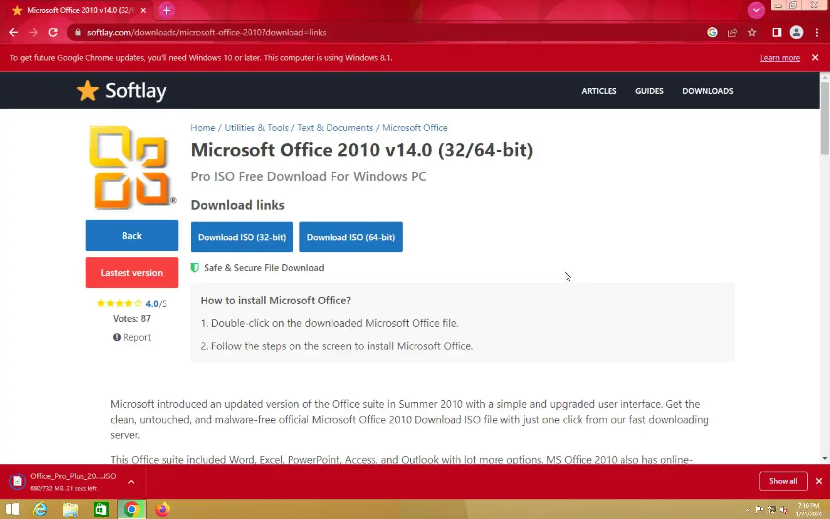The image size is (830, 519).
Task: Download the 64-bit ISO
Action: pyautogui.click(x=351, y=237)
